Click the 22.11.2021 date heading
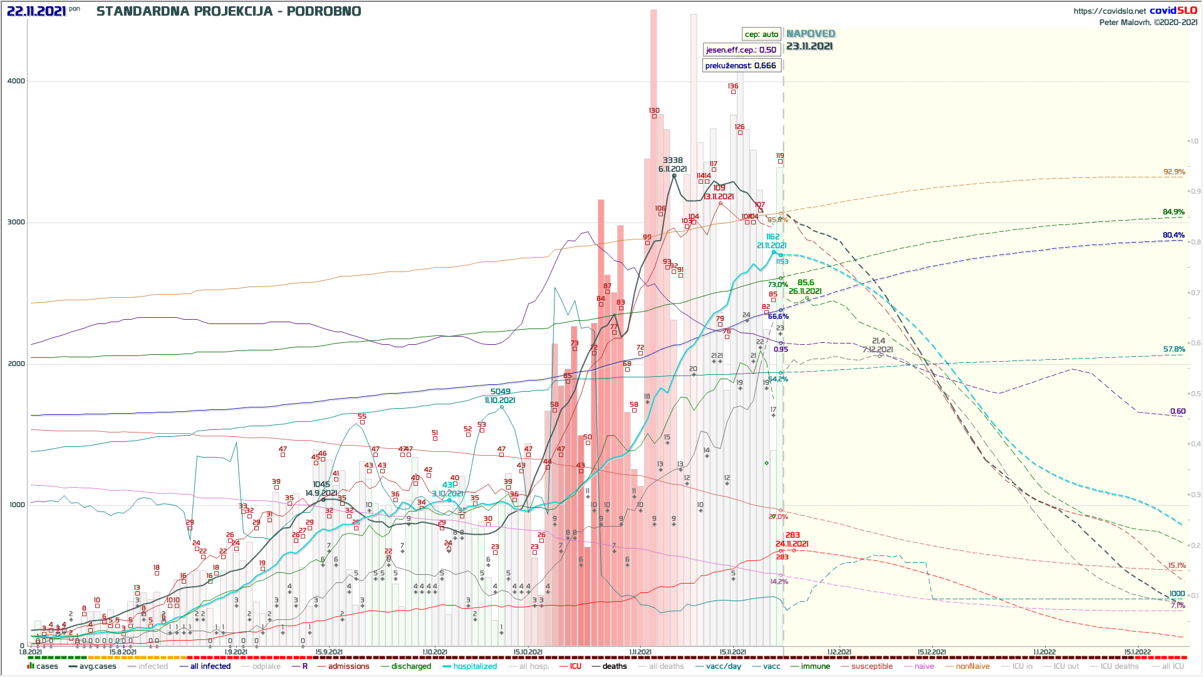Viewport: 1203px width, 677px height. (x=36, y=11)
